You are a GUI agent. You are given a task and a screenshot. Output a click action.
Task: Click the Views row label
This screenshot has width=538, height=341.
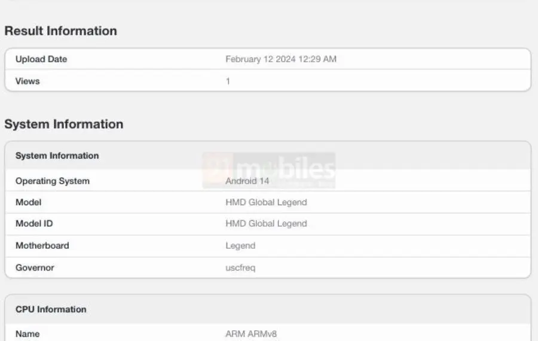[x=27, y=81]
